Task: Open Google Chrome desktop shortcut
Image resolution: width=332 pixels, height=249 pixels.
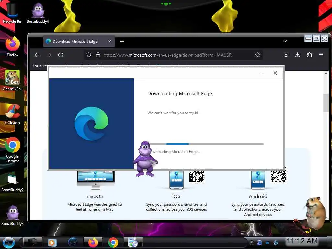Action: pos(13,150)
